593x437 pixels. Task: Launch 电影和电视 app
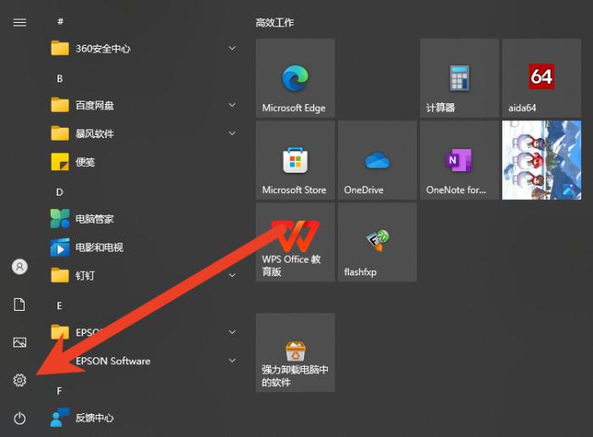click(x=144, y=247)
